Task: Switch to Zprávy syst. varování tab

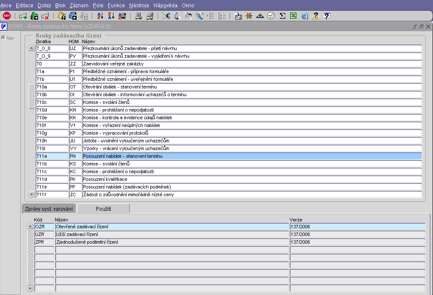Action: [49, 209]
